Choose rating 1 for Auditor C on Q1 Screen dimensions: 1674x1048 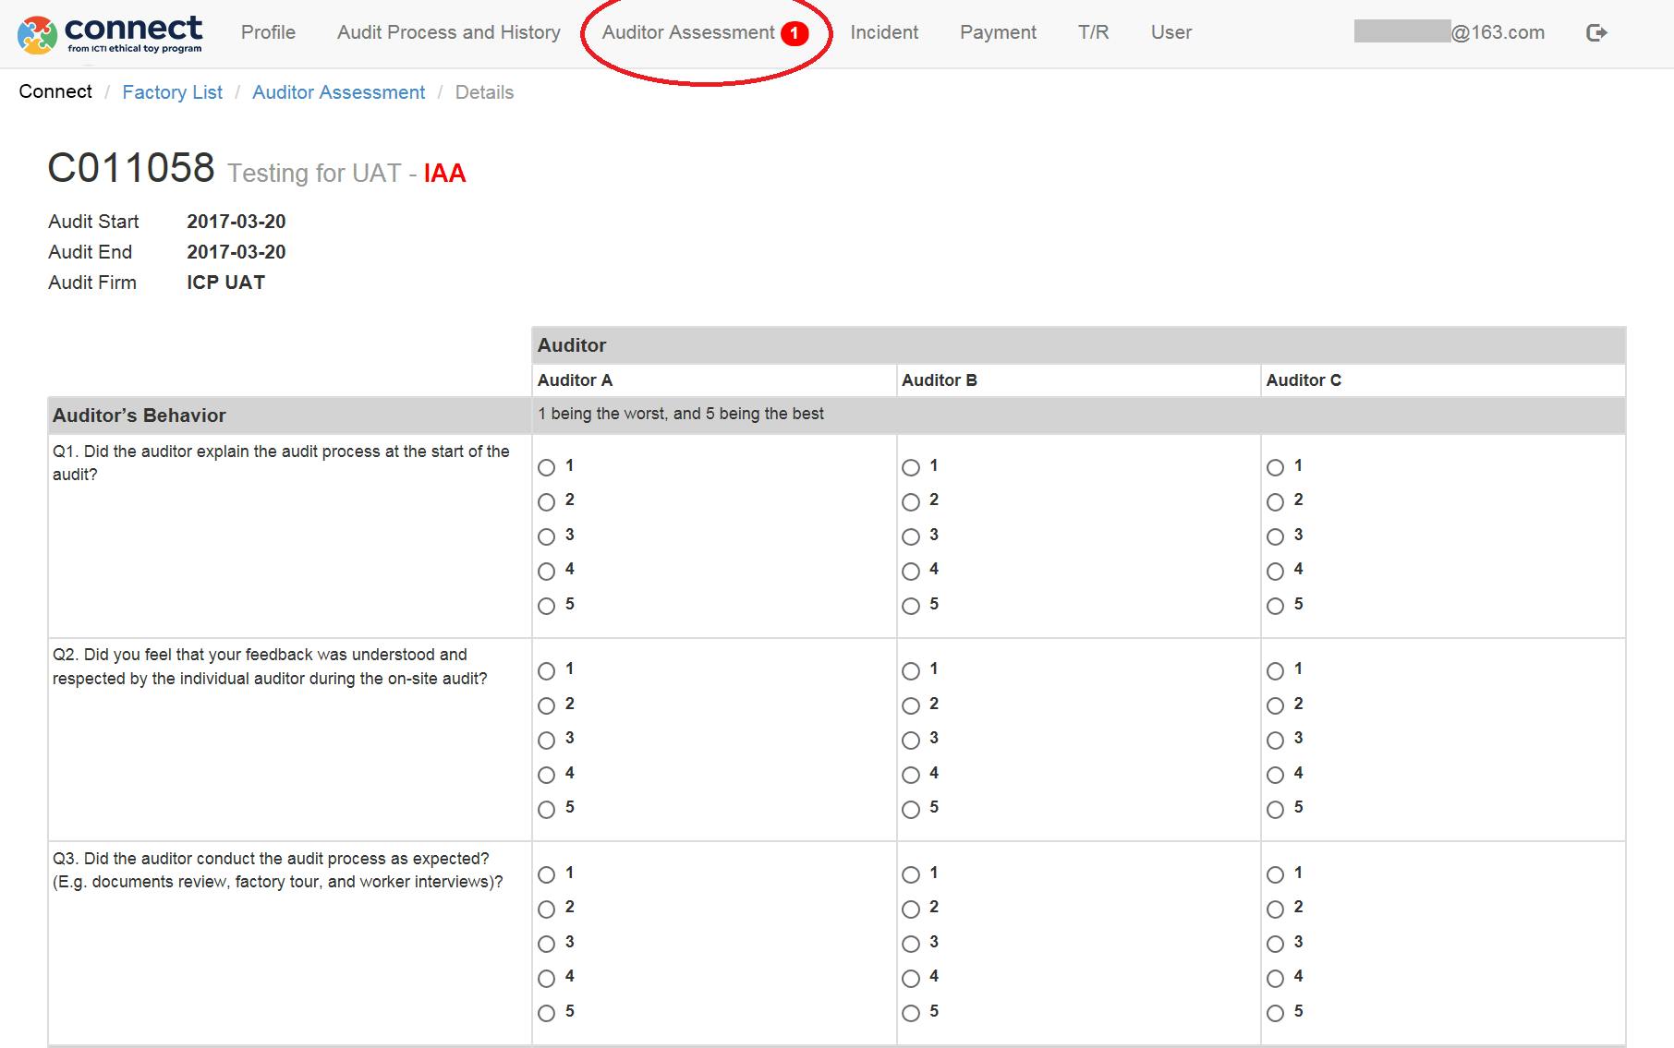(x=1275, y=467)
